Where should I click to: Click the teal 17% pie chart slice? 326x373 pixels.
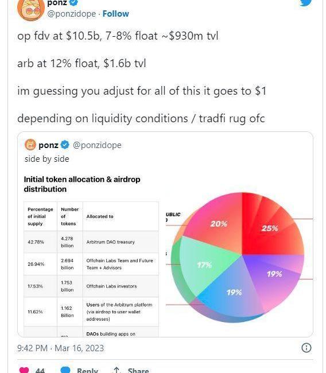point(204,265)
